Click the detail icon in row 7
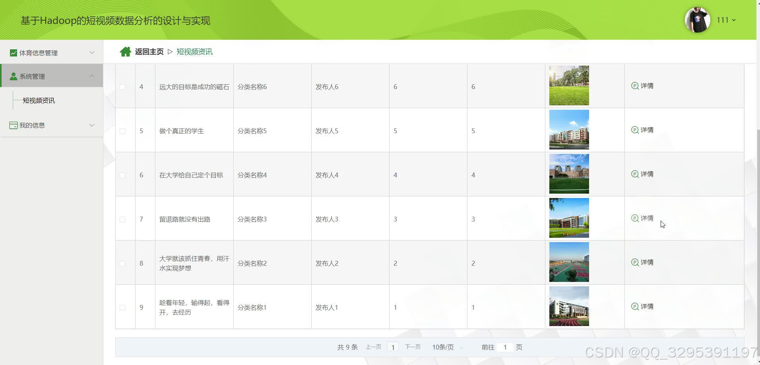Image resolution: width=760 pixels, height=365 pixels. tap(635, 218)
